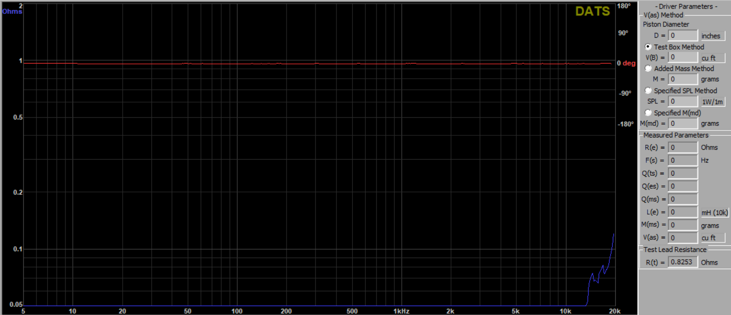Click the M(ms) grams value field

click(x=683, y=225)
